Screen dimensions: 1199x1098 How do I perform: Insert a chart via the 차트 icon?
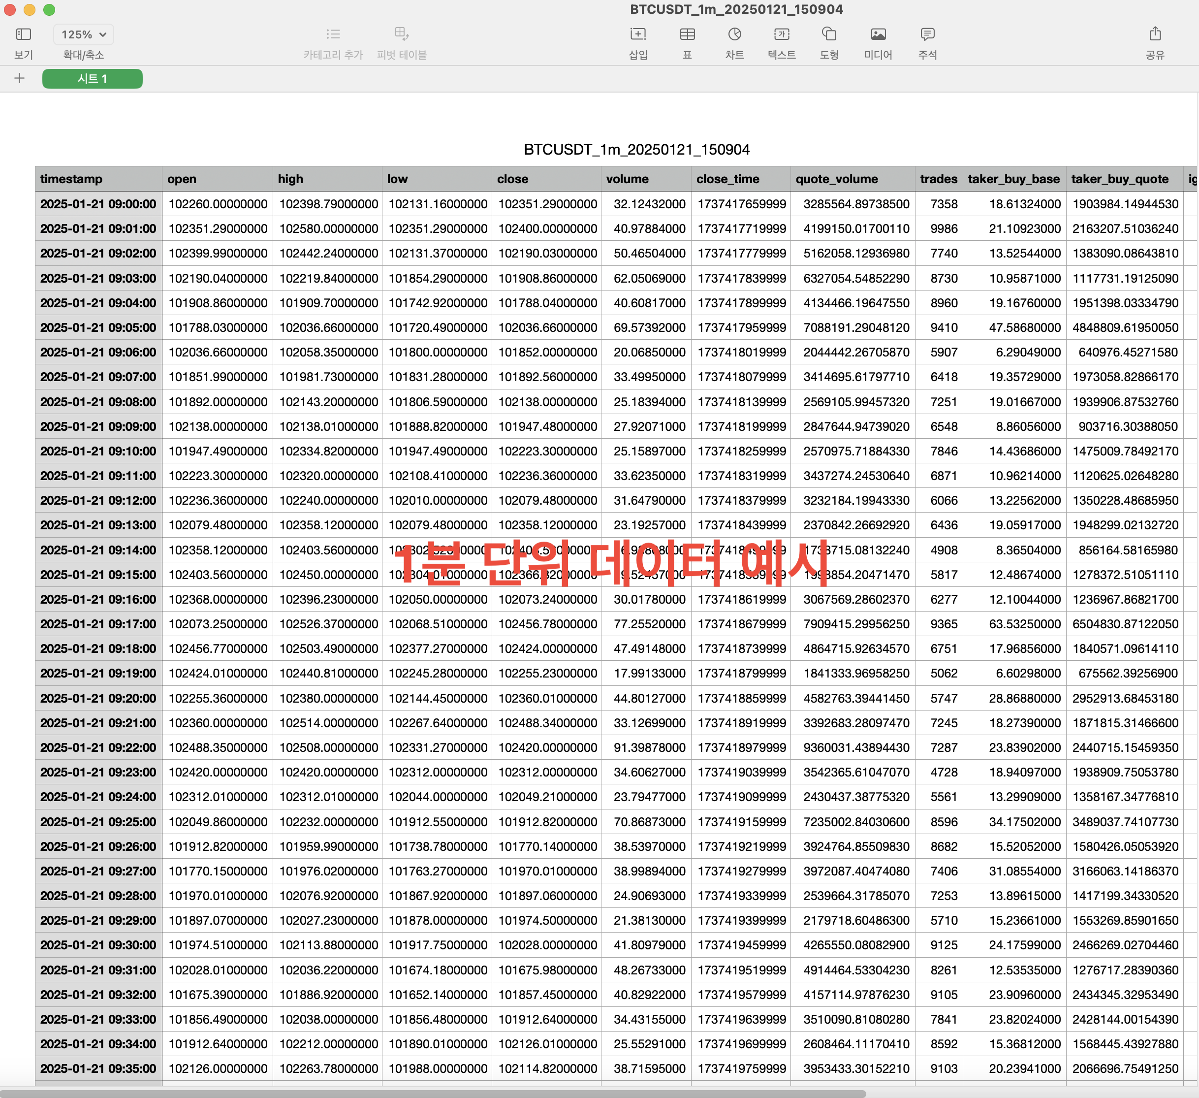(734, 34)
